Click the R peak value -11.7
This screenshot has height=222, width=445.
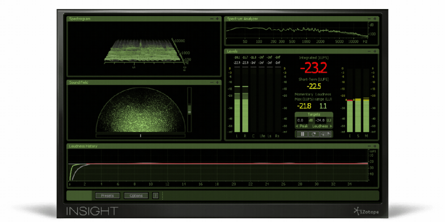(x=245, y=58)
